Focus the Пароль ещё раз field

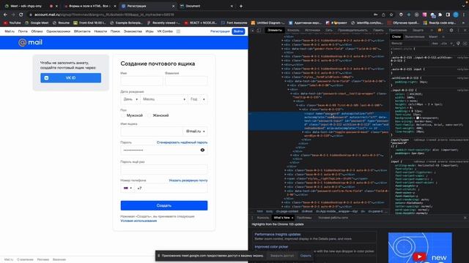(164, 169)
